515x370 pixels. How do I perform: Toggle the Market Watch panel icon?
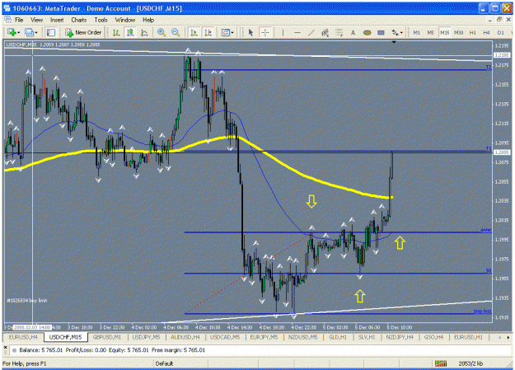click(x=51, y=32)
